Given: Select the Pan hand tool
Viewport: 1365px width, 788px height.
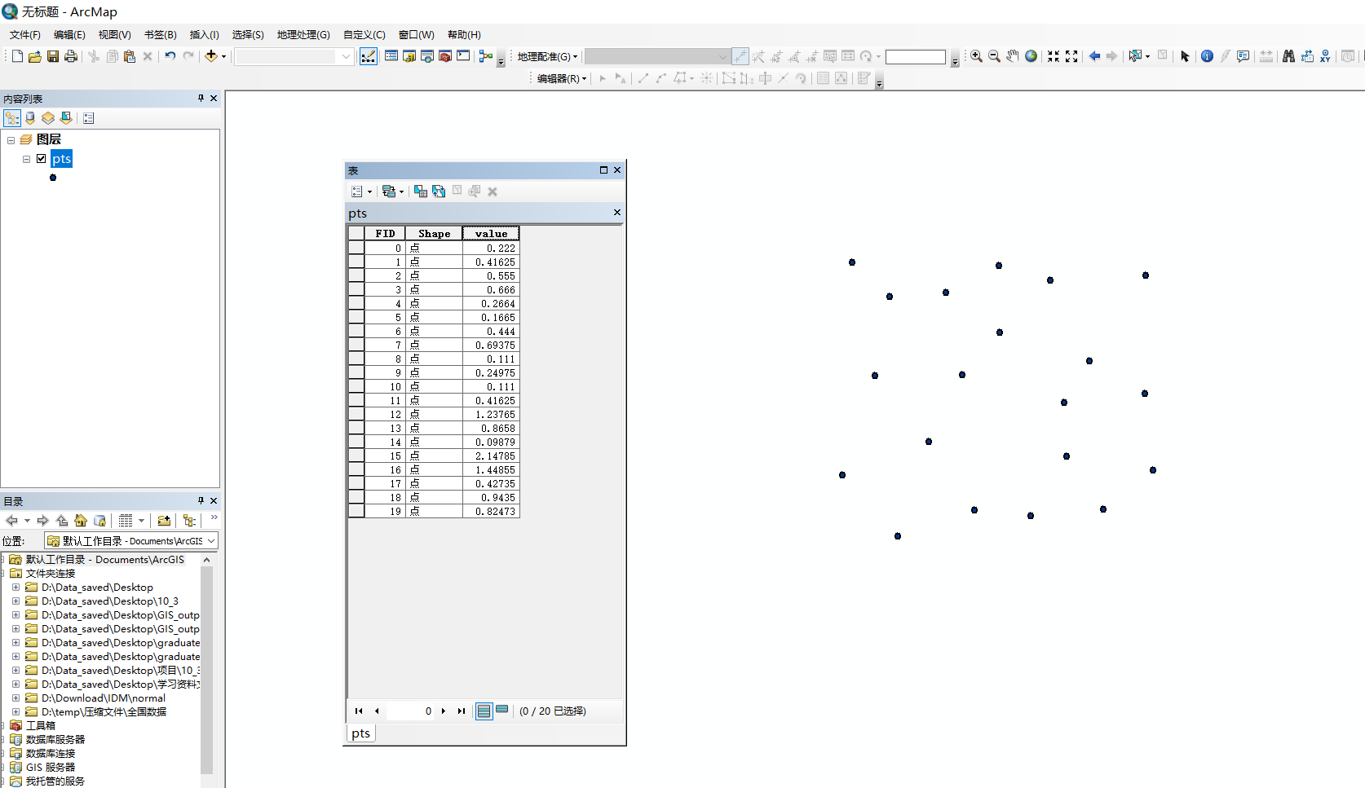Looking at the screenshot, I should (x=1012, y=56).
